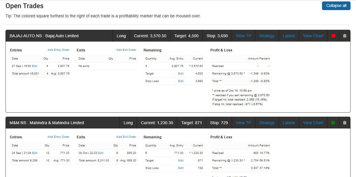Open View TP for Mahindra & Mahindra trade
Screen dimensions: 356x177
click(243, 123)
